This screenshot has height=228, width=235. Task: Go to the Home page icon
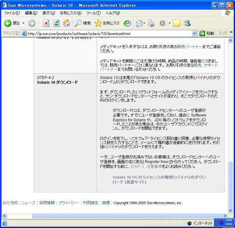[x=66, y=23]
